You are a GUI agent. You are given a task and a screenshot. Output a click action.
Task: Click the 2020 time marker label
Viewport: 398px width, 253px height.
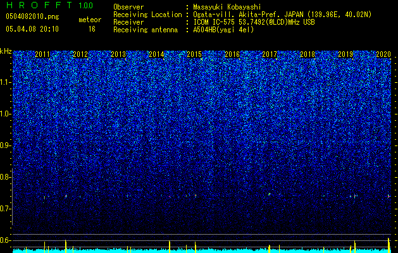click(x=383, y=54)
